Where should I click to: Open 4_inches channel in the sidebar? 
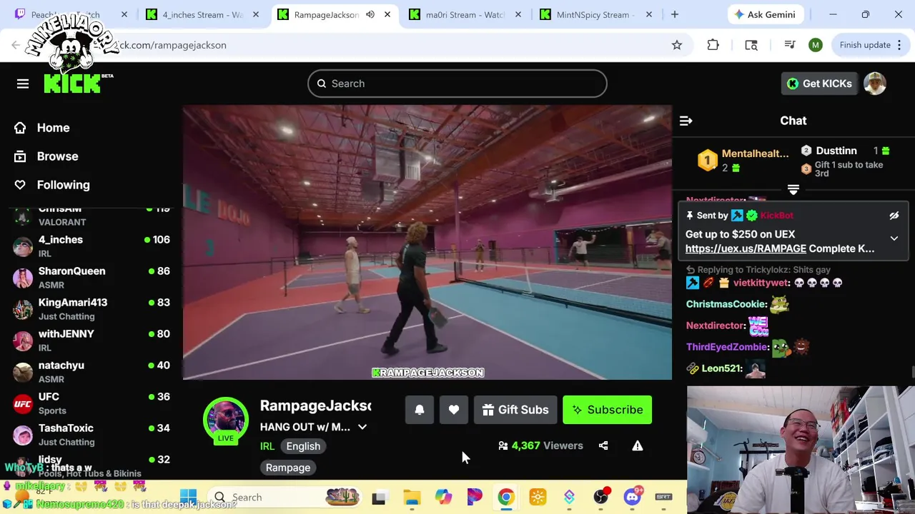pos(91,246)
